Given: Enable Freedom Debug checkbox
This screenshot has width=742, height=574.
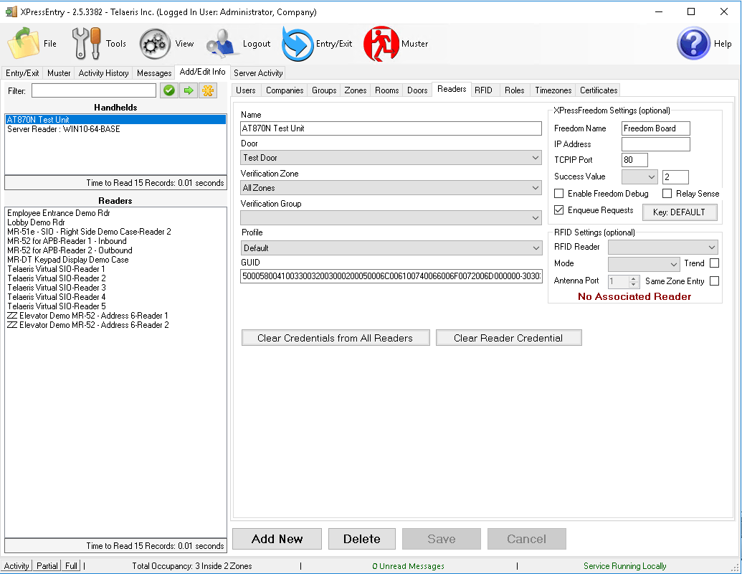Looking at the screenshot, I should [559, 194].
